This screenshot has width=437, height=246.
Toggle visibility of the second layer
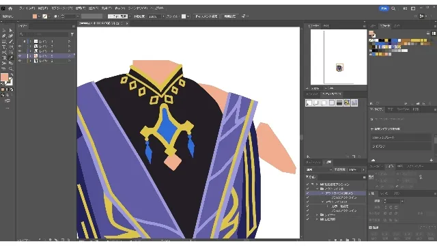click(20, 46)
